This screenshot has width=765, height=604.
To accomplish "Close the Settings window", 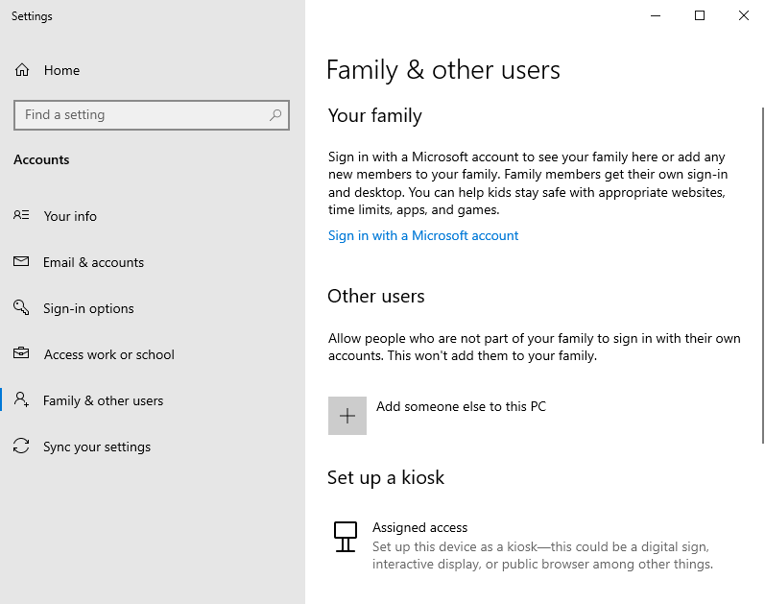I will click(744, 15).
